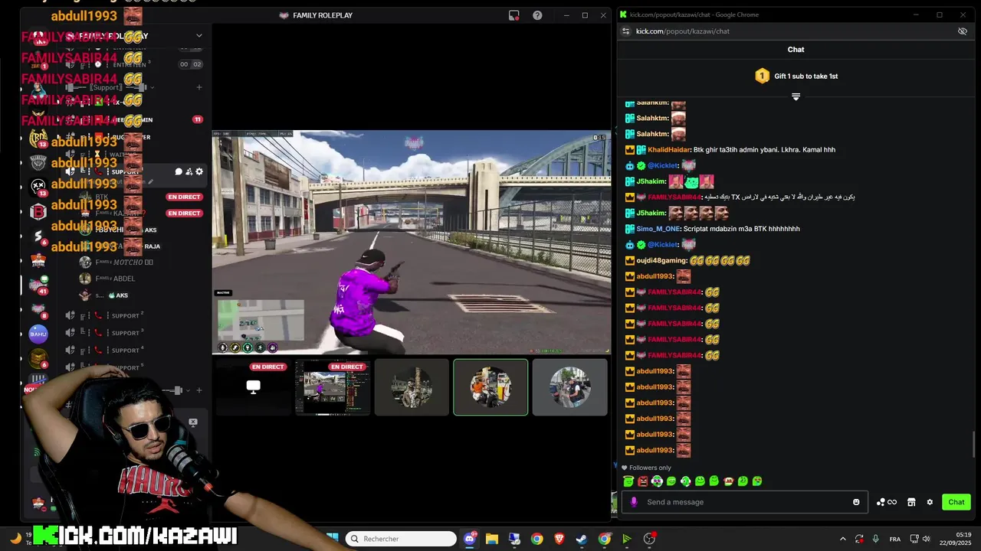Insert the red angry emote
981x551 pixels.
click(642, 481)
